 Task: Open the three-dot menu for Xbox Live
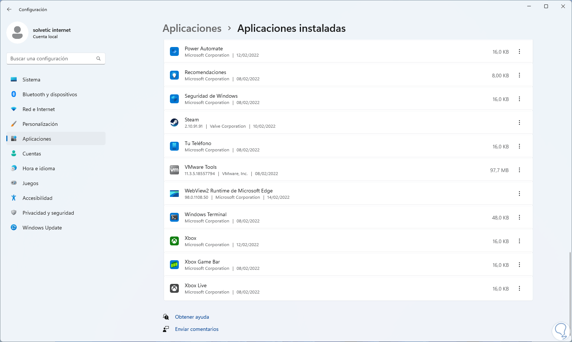[519, 288]
